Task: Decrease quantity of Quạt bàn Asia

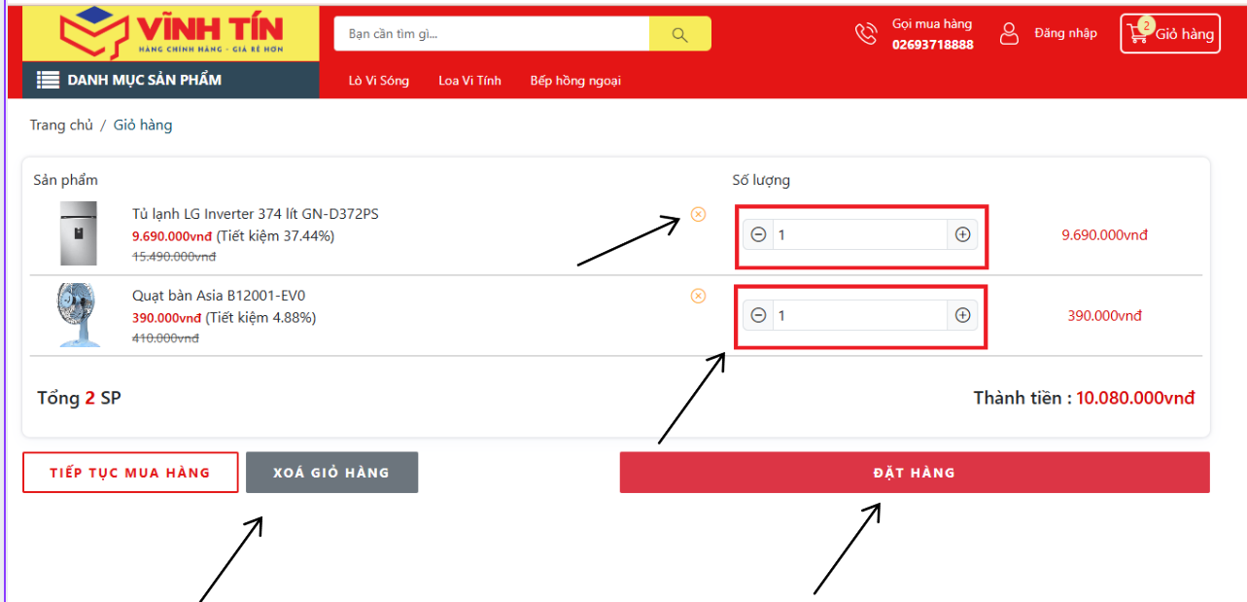Action: point(758,315)
